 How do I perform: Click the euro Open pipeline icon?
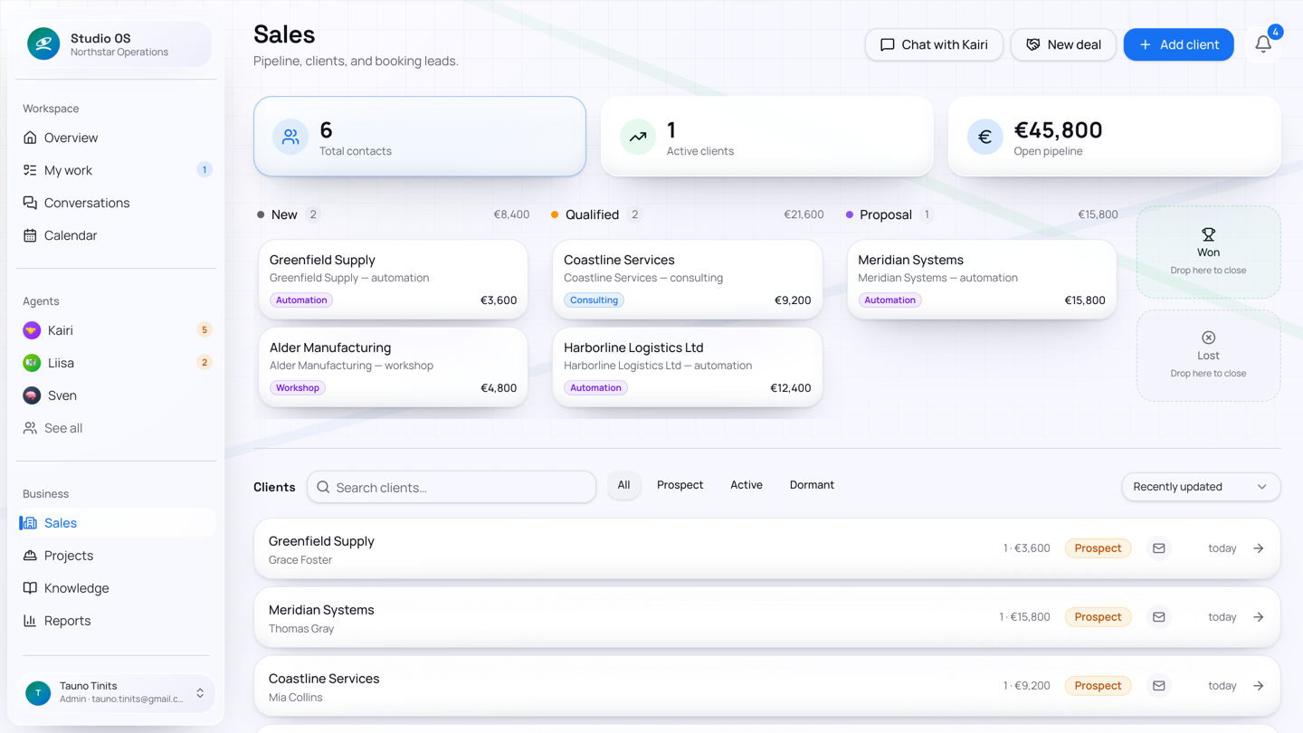point(985,137)
